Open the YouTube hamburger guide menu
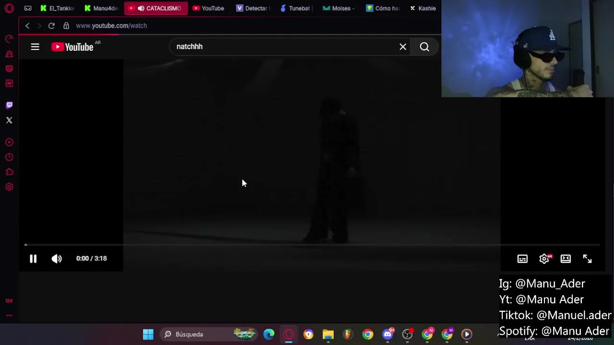 (x=35, y=47)
